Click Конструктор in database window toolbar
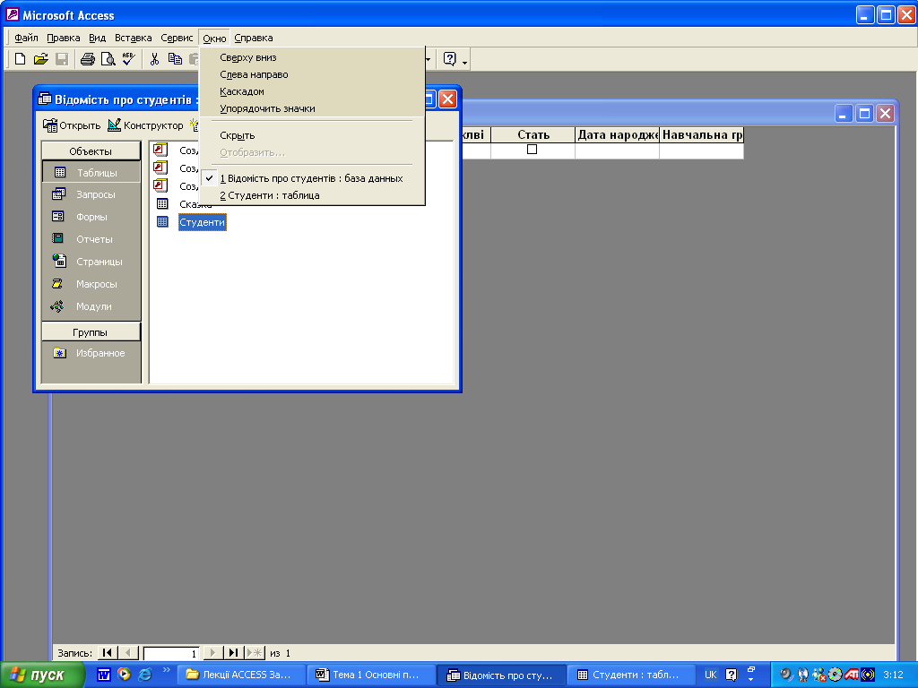The width and height of the screenshot is (918, 688). (146, 125)
